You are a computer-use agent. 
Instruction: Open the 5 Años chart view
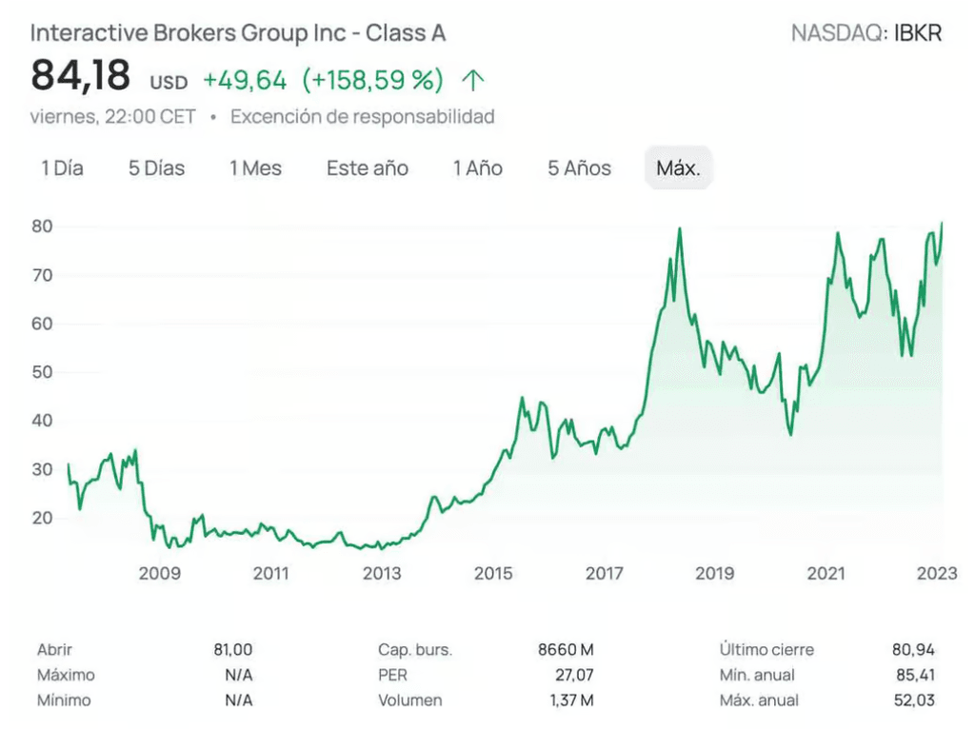(580, 168)
